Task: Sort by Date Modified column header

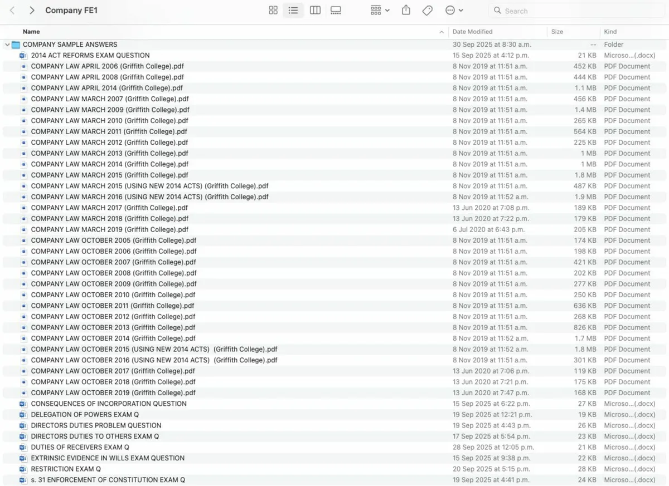Action: pyautogui.click(x=472, y=32)
